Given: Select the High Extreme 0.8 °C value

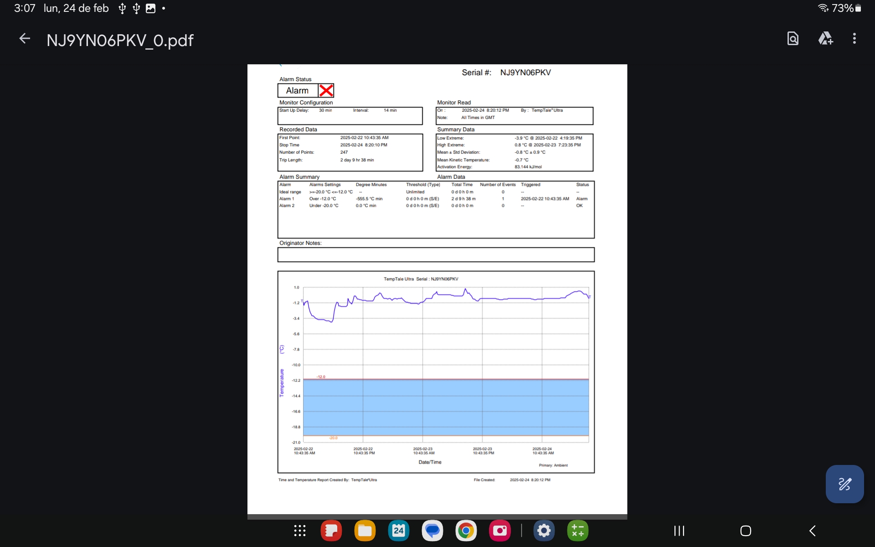Looking at the screenshot, I should (x=548, y=145).
